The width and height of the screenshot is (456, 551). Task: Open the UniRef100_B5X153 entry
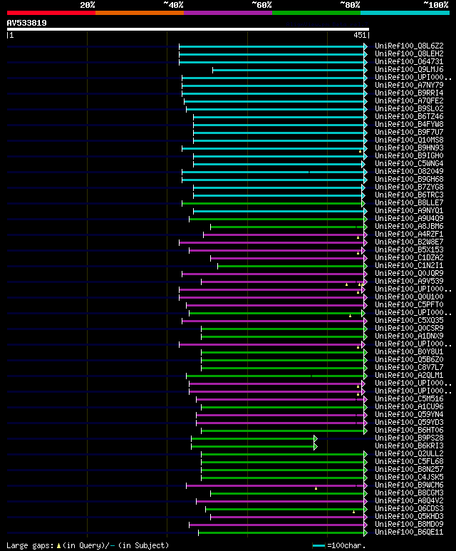point(409,250)
